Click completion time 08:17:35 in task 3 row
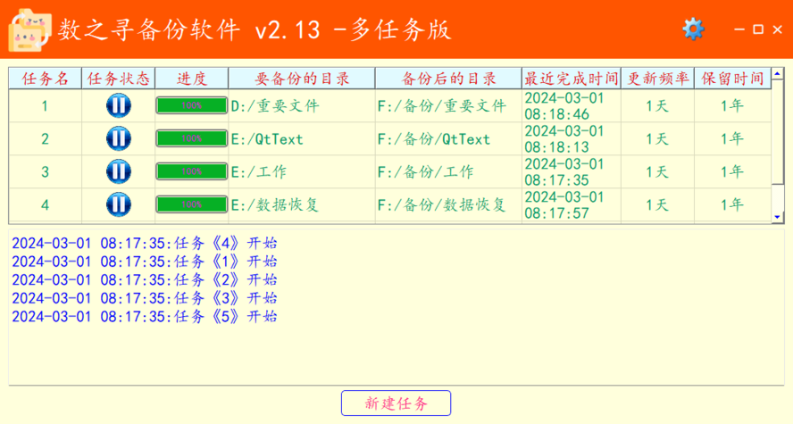Image resolution: width=793 pixels, height=424 pixels. (x=571, y=171)
